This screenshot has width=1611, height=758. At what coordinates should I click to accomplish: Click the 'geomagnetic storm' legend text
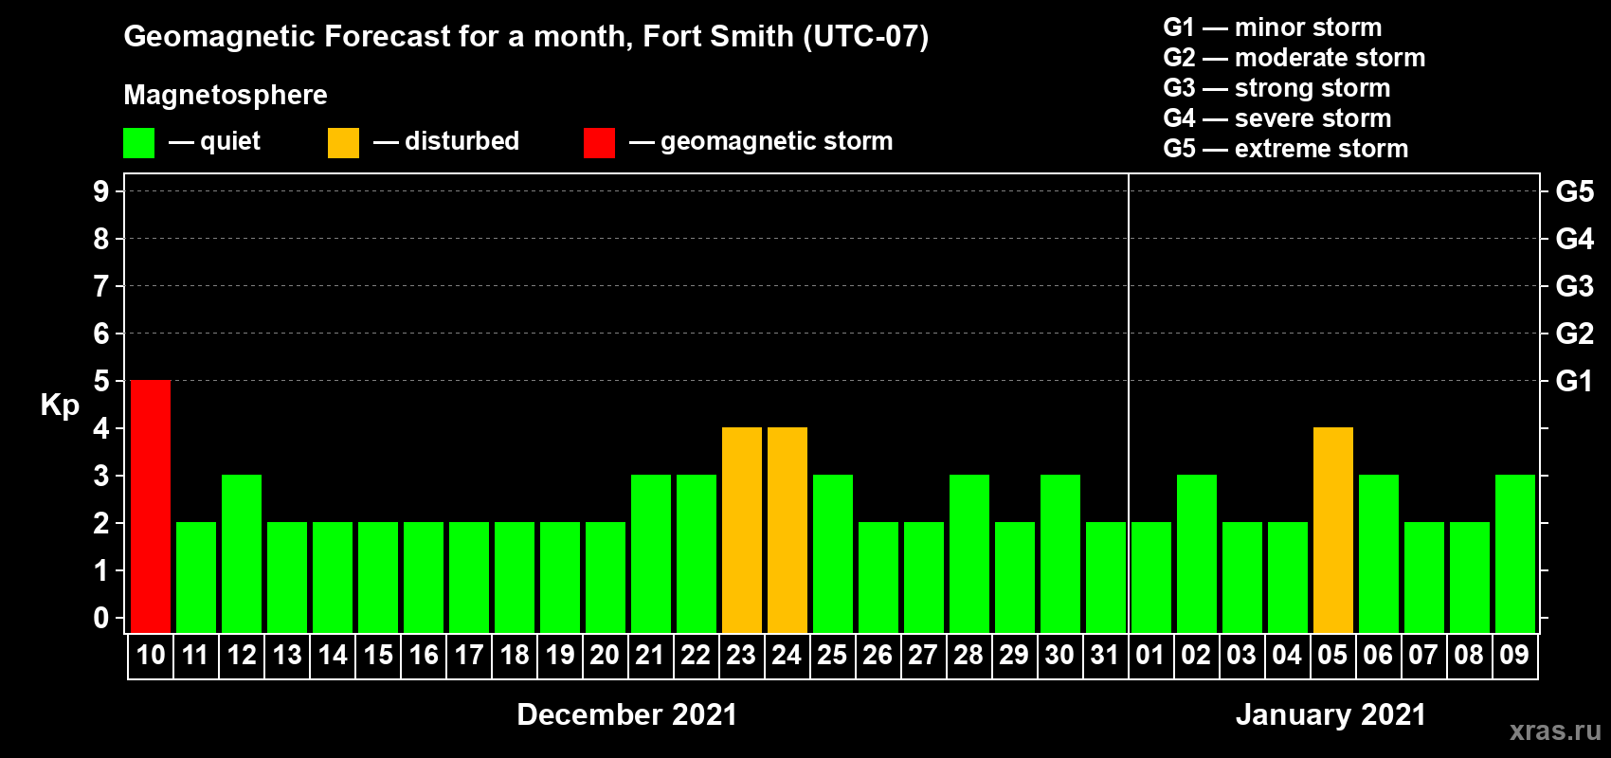pos(777,141)
